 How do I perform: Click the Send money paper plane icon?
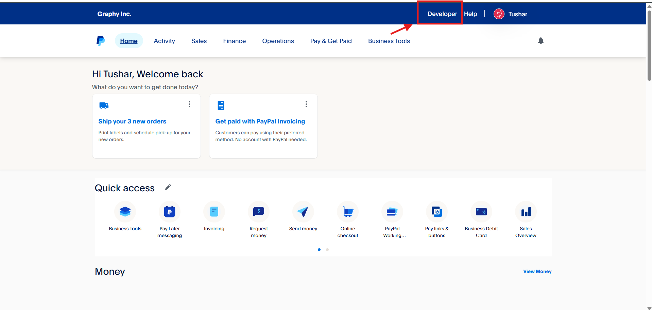pyautogui.click(x=303, y=212)
